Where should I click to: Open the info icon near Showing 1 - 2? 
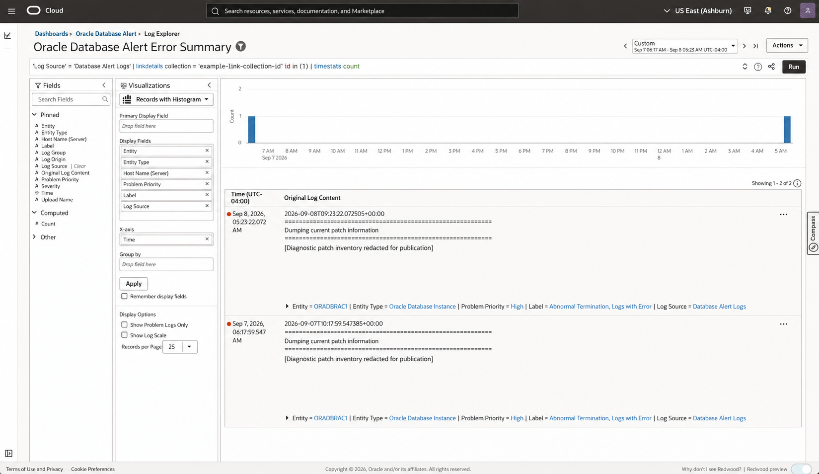(x=797, y=183)
